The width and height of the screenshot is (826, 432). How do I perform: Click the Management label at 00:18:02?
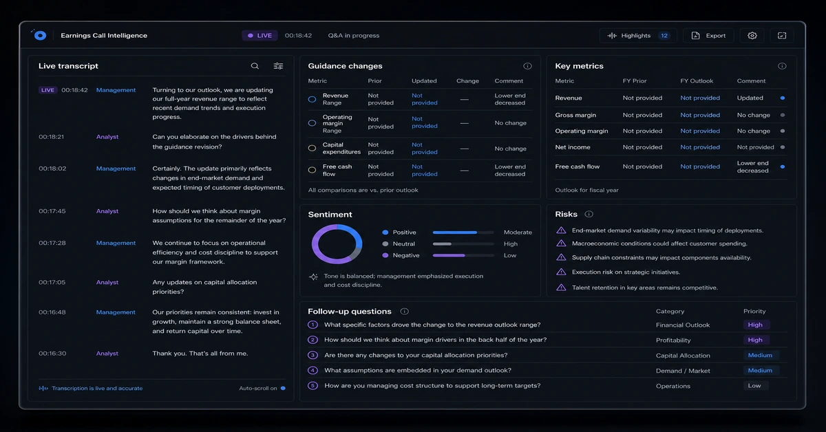(116, 169)
